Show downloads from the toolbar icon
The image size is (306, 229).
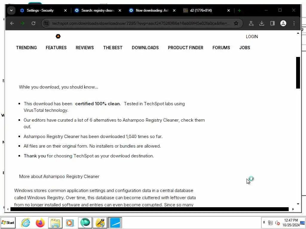click(x=262, y=23)
